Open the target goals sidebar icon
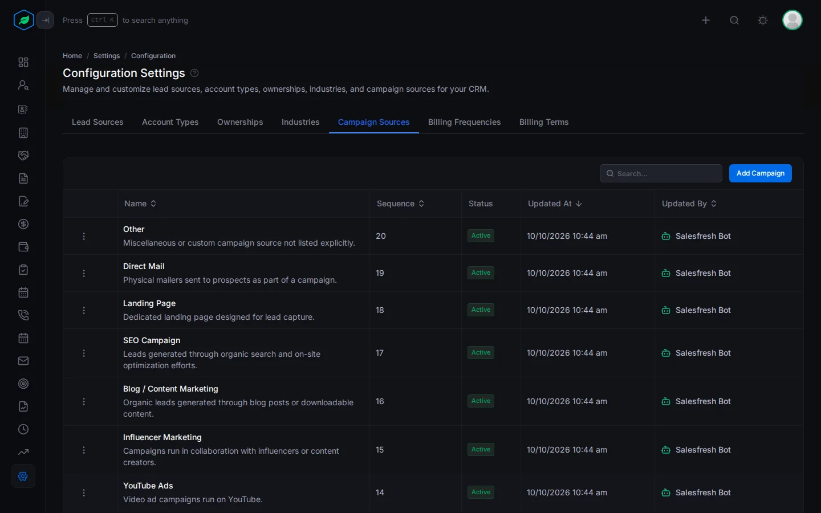 (x=23, y=384)
